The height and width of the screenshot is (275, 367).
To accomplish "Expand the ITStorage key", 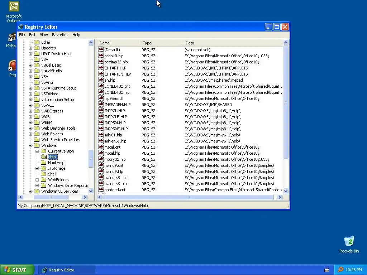I will click(37, 168).
